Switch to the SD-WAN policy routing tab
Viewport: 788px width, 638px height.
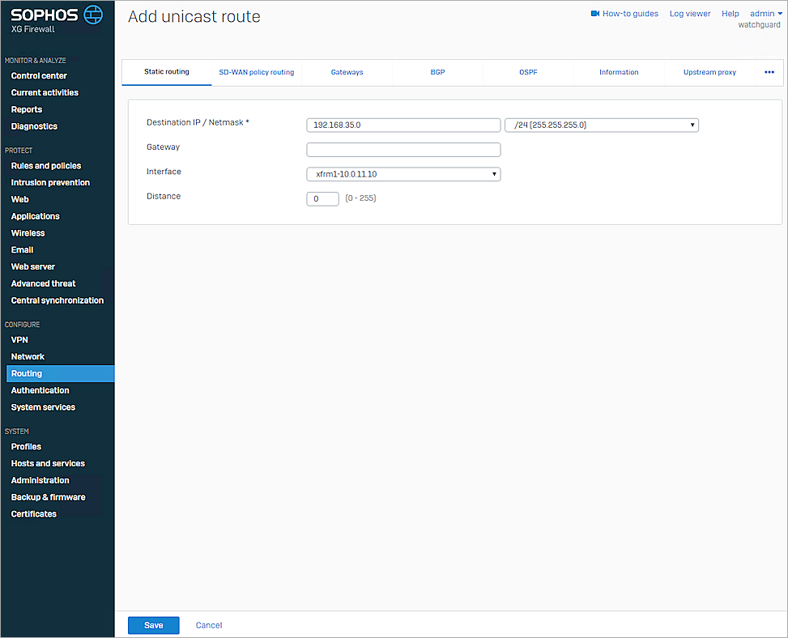click(x=257, y=72)
